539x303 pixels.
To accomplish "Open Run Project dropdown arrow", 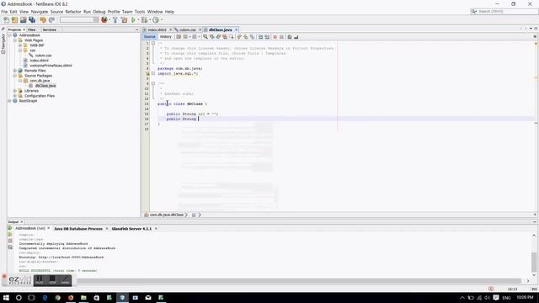I will pyautogui.click(x=138, y=20).
